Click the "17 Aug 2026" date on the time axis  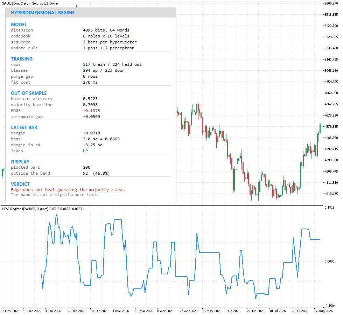click(x=323, y=311)
